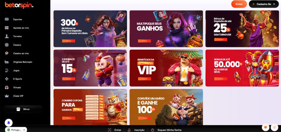
Task: Click the notification bell icon
Action: click(x=8, y=123)
